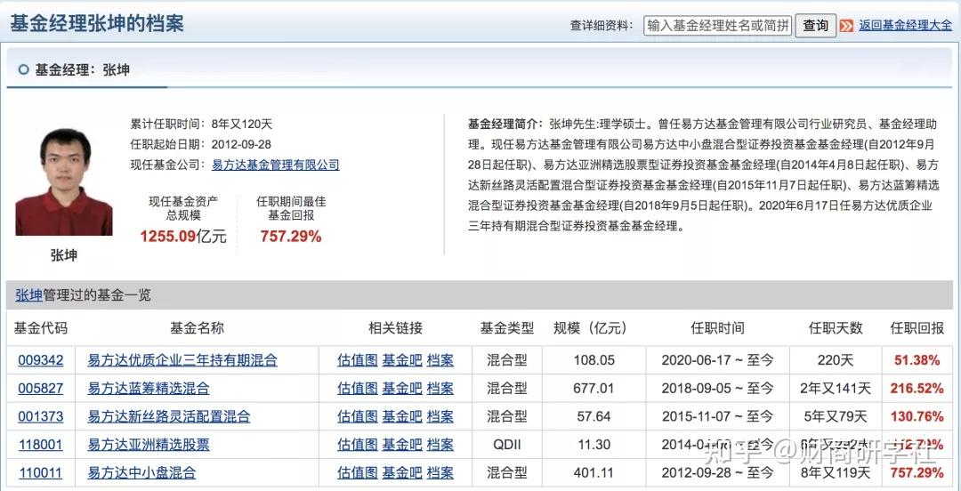
Task: Click the 查询 search button
Action: [816, 25]
